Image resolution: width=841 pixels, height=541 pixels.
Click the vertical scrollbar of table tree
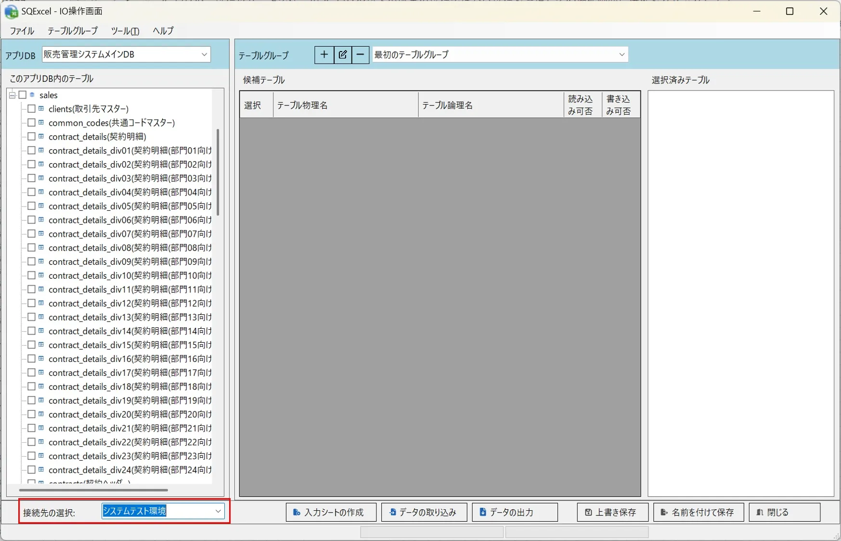click(218, 172)
